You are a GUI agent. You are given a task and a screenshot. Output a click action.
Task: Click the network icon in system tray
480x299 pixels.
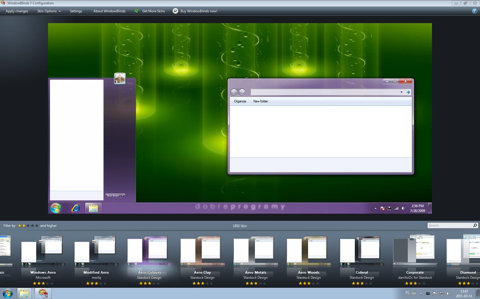(x=441, y=293)
